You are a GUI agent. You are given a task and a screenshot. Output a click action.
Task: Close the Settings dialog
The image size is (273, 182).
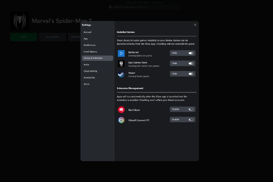[x=195, y=25]
